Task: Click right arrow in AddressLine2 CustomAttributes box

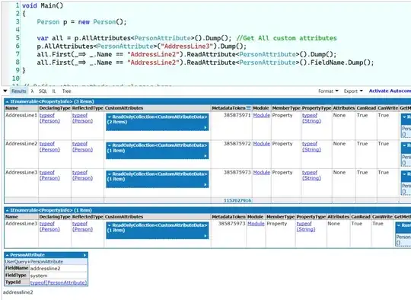Action: 205,156
